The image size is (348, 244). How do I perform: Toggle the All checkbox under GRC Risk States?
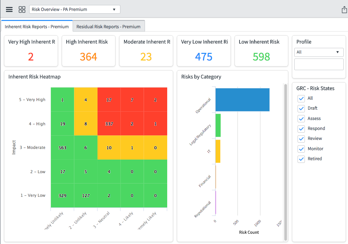[301, 98]
